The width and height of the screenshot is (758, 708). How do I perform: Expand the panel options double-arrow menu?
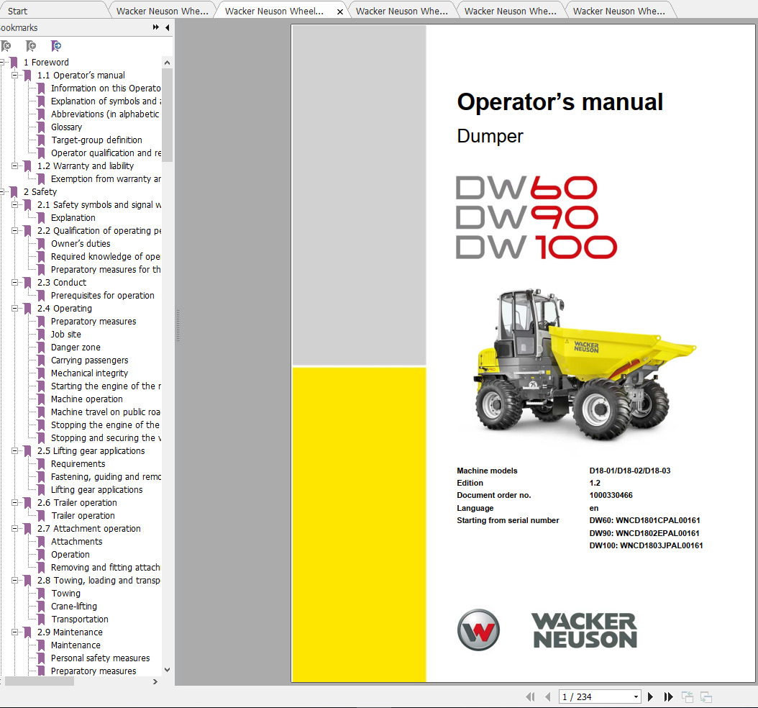point(155,27)
